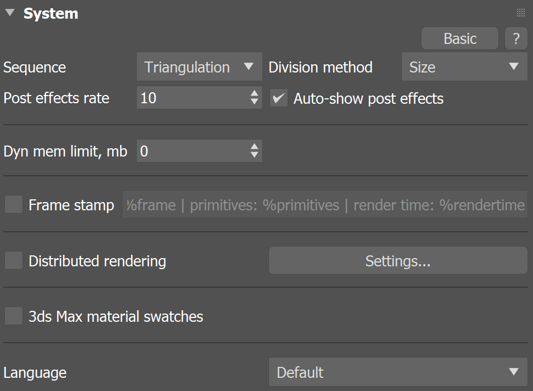
Task: Enable the Frame stamp option
Action: tap(14, 205)
